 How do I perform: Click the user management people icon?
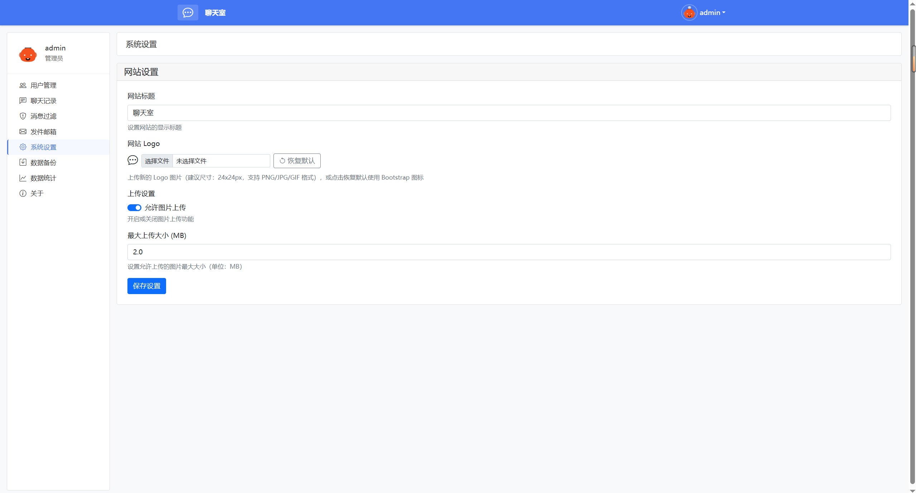coord(23,85)
